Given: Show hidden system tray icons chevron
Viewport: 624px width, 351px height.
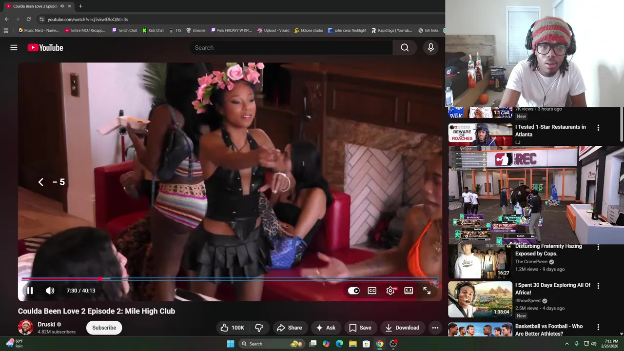Looking at the screenshot, I should 566,344.
